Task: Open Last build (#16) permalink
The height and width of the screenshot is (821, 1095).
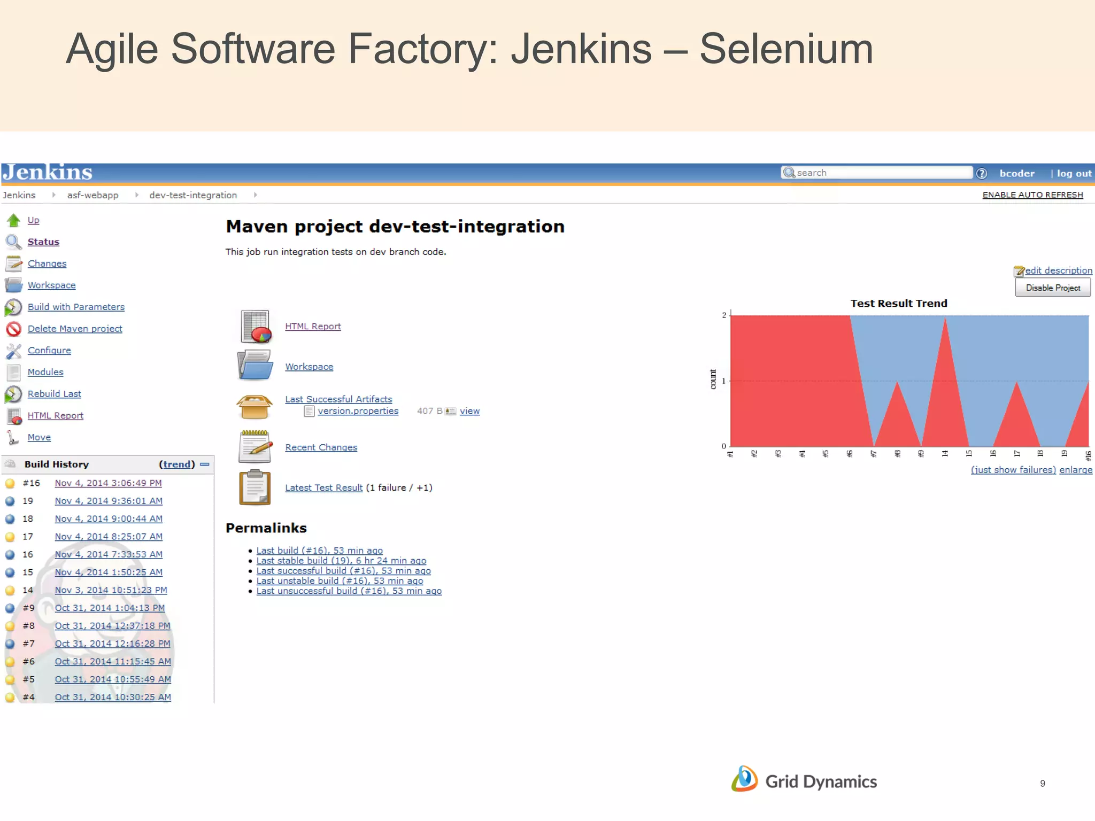Action: 319,551
